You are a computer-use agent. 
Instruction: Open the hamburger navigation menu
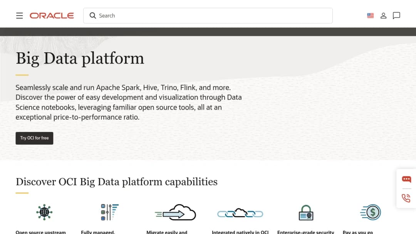19,16
